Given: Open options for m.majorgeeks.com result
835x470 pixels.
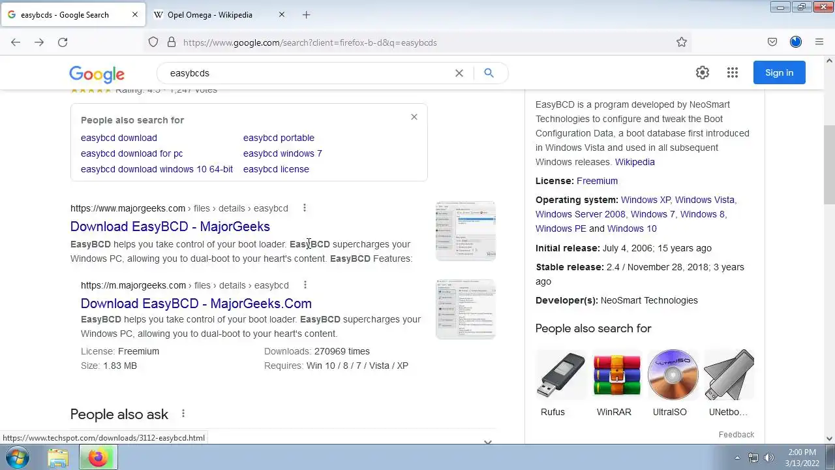Looking at the screenshot, I should pos(305,285).
